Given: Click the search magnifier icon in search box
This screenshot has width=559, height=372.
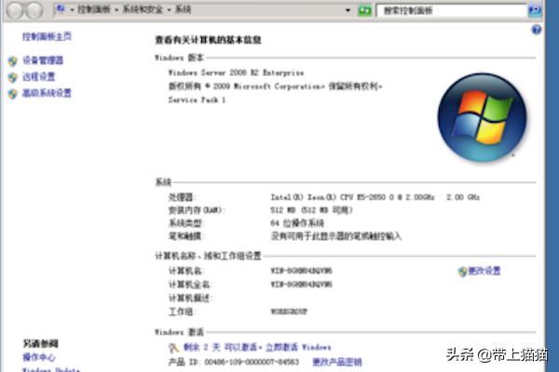Looking at the screenshot, I should tap(533, 9).
